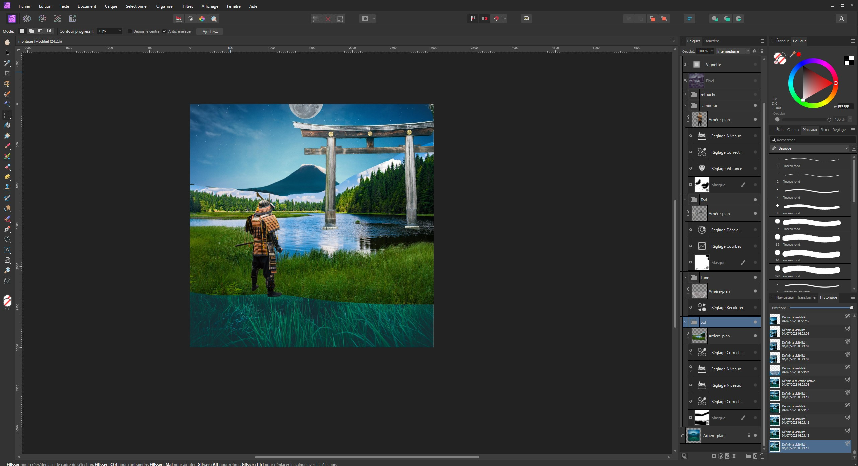Switch to the Navigateur tab
Screen dimensions: 858x466
[785, 297]
